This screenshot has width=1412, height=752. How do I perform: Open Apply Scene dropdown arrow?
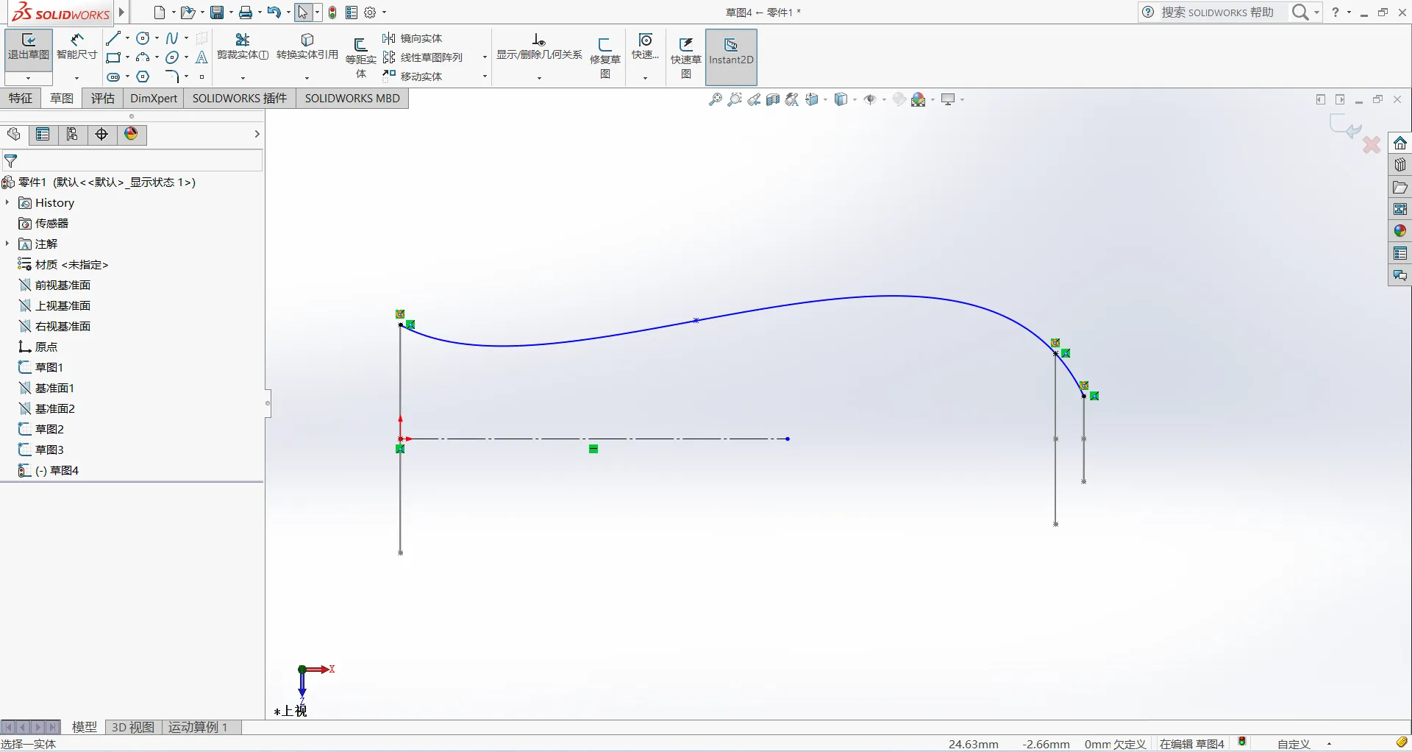click(x=933, y=99)
